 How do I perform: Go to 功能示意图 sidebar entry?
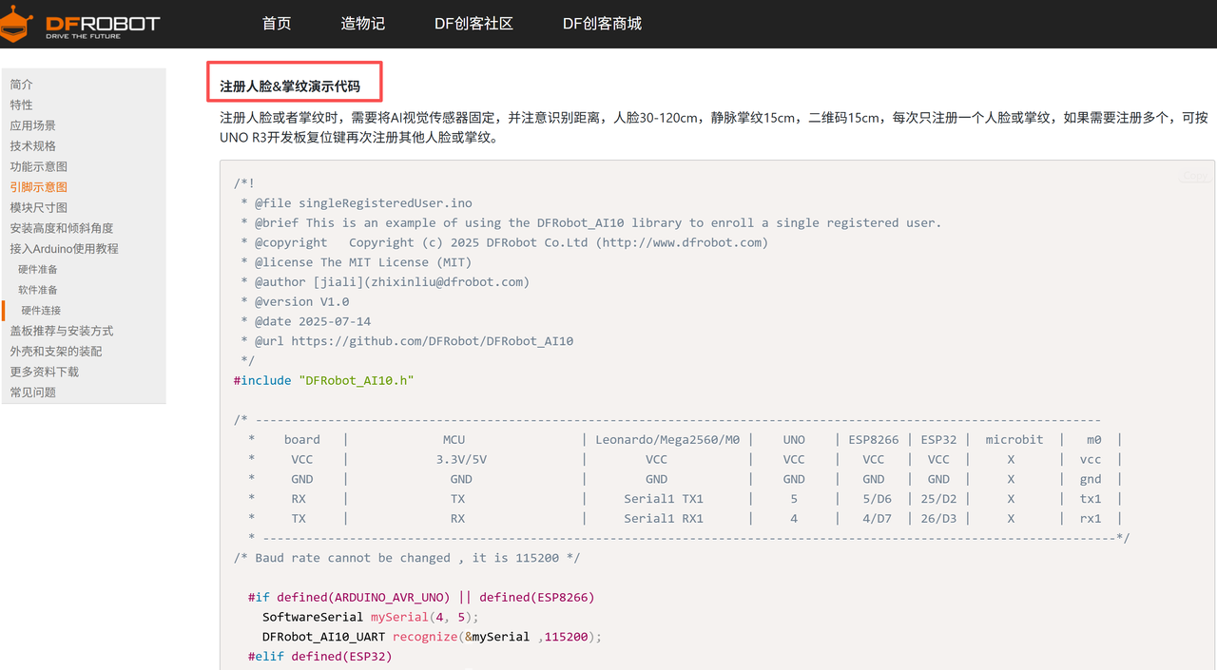[x=39, y=167]
